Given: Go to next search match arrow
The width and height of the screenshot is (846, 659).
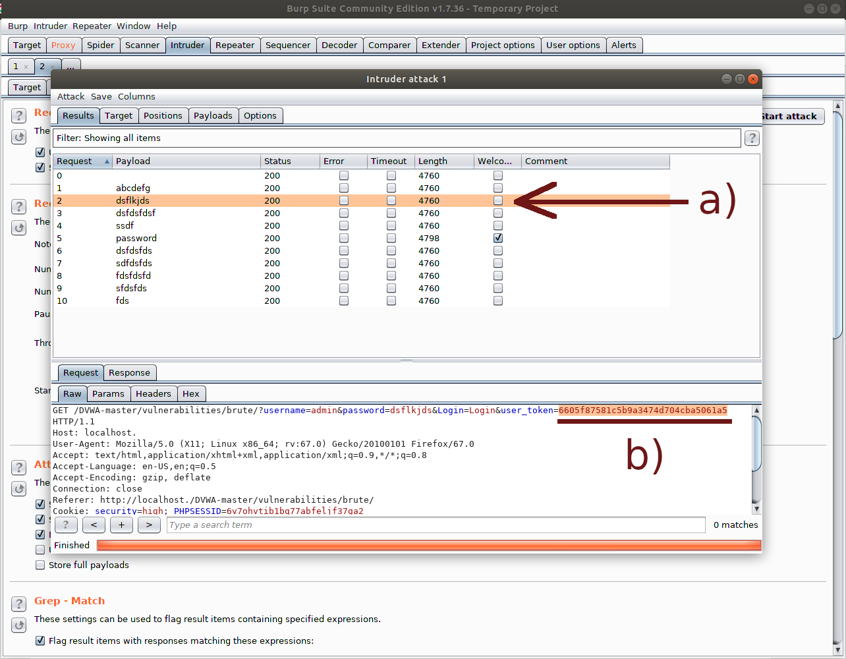Looking at the screenshot, I should tap(149, 525).
